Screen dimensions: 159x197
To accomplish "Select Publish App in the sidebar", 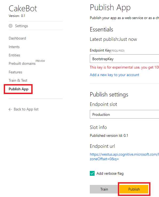I will click(18, 89).
